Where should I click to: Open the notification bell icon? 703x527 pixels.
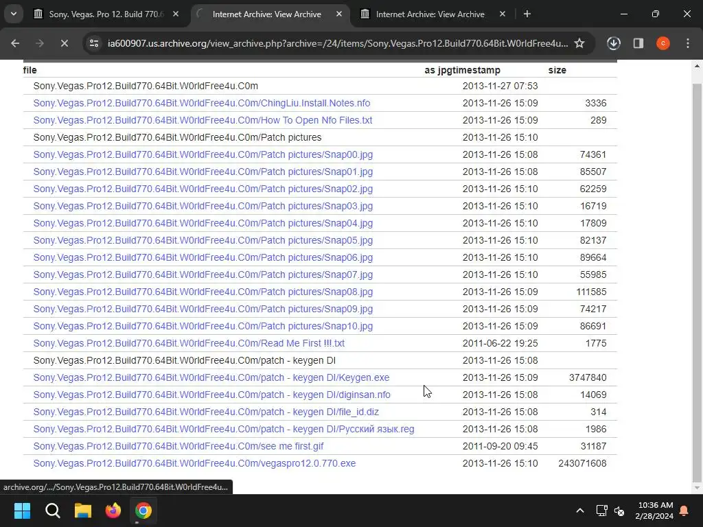point(684,511)
